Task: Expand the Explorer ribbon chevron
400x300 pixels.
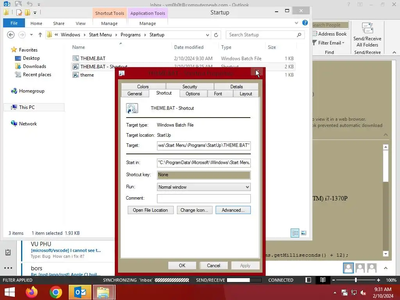Action: coord(296,23)
